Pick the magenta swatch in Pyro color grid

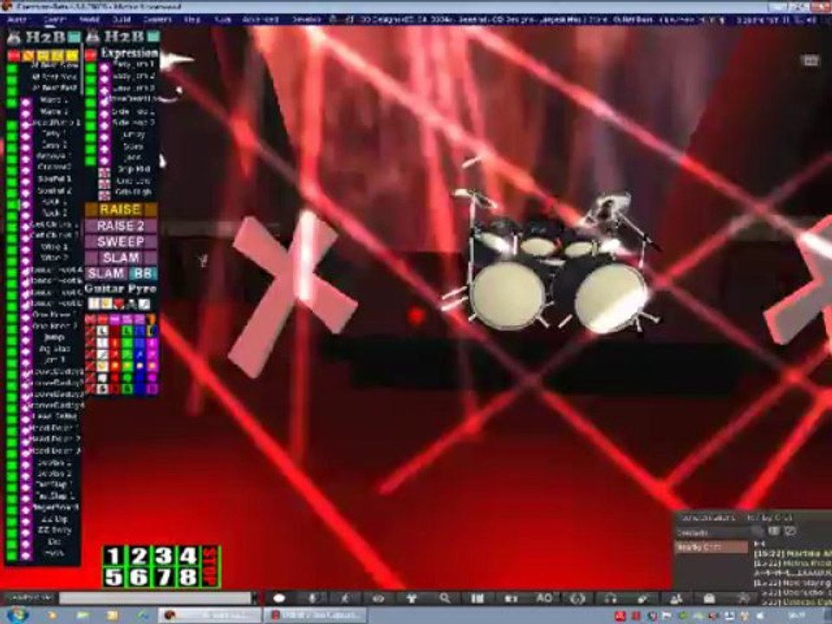[x=152, y=342]
